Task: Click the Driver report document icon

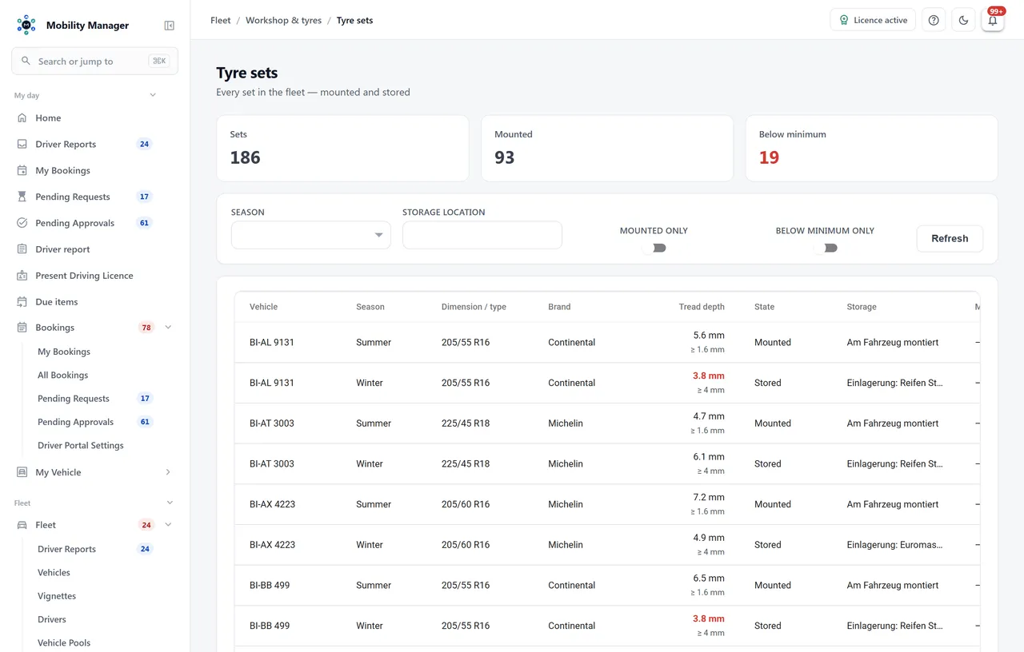Action: pos(22,249)
